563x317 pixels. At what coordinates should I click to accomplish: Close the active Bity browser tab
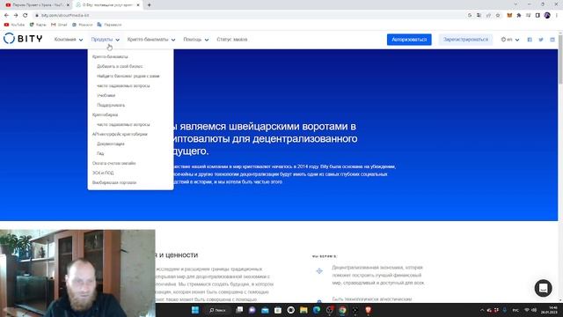coord(138,5)
